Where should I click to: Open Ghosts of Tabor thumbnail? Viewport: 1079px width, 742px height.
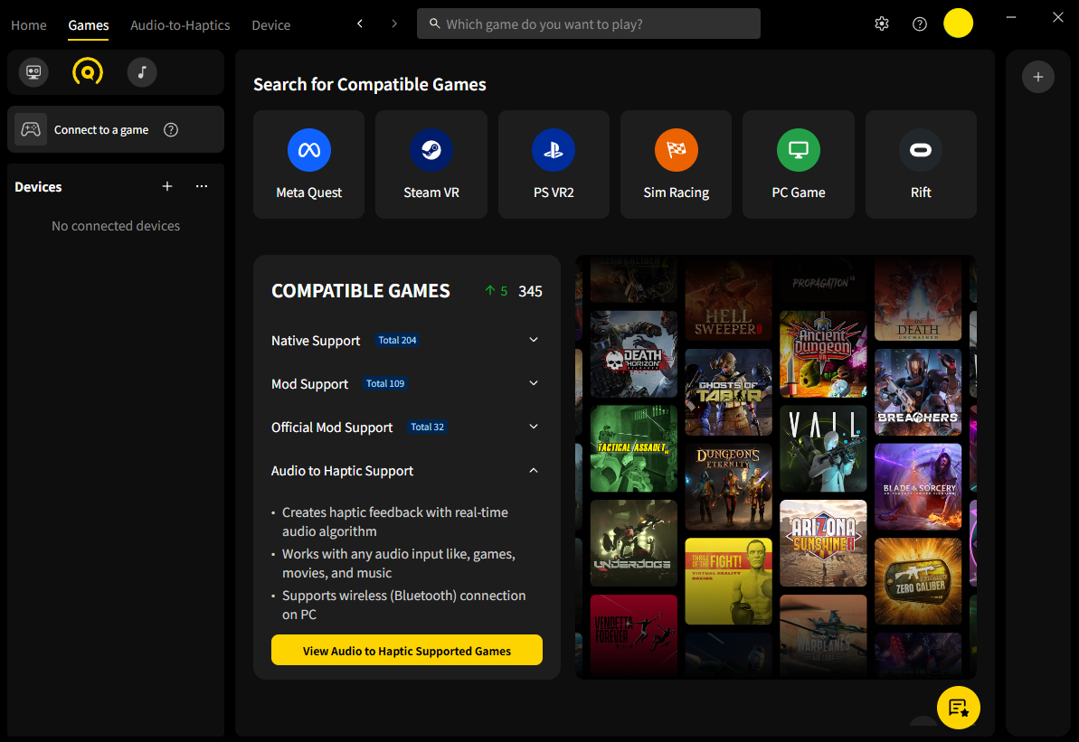point(729,392)
